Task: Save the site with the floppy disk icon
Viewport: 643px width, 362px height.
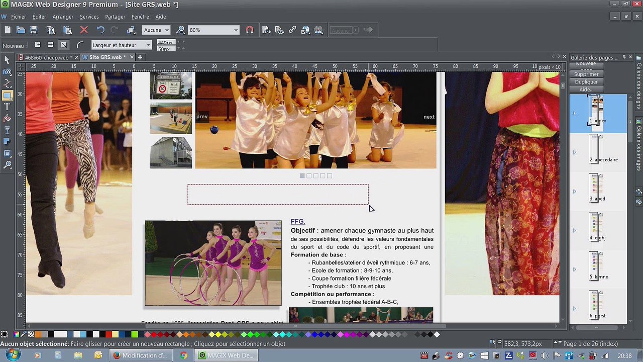Action: tap(34, 30)
